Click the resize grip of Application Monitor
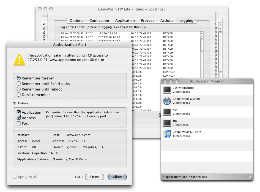 (x=250, y=177)
